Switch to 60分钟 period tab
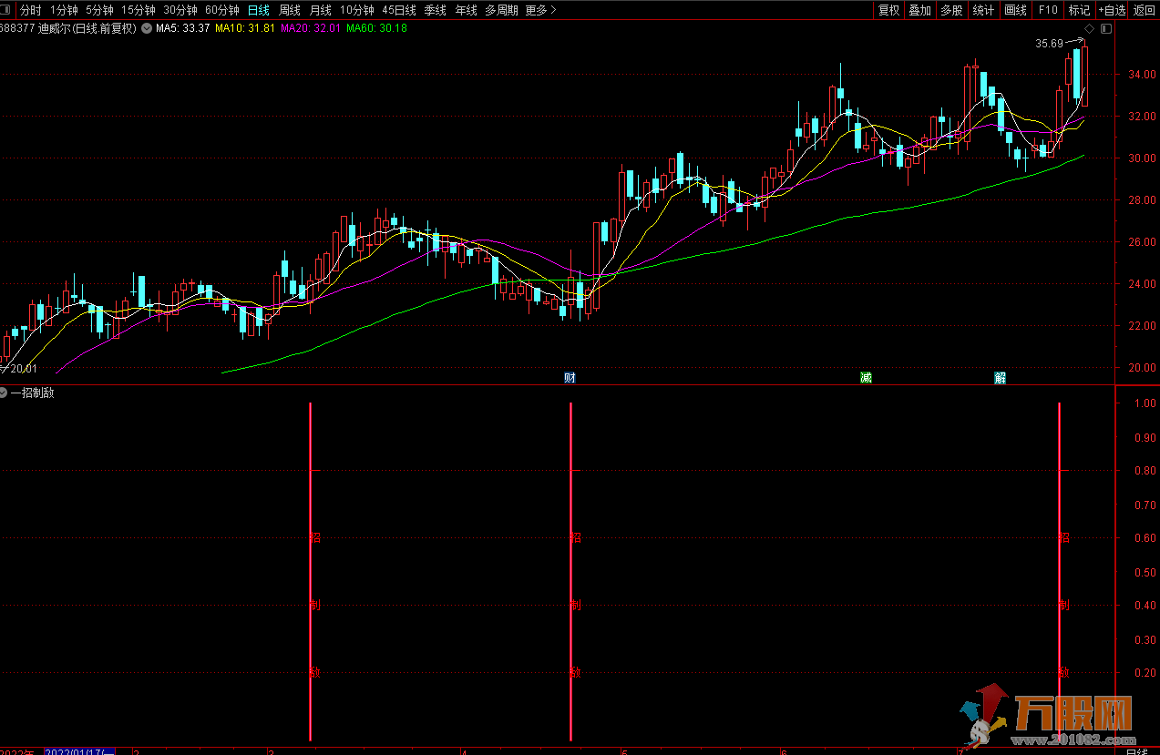This screenshot has height=755, width=1160. click(221, 10)
